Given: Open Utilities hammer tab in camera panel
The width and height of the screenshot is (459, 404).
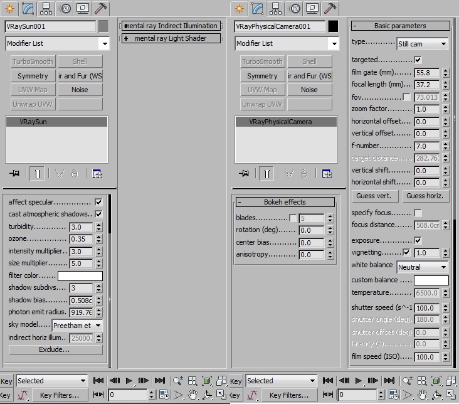Looking at the screenshot, I should pos(330,9).
